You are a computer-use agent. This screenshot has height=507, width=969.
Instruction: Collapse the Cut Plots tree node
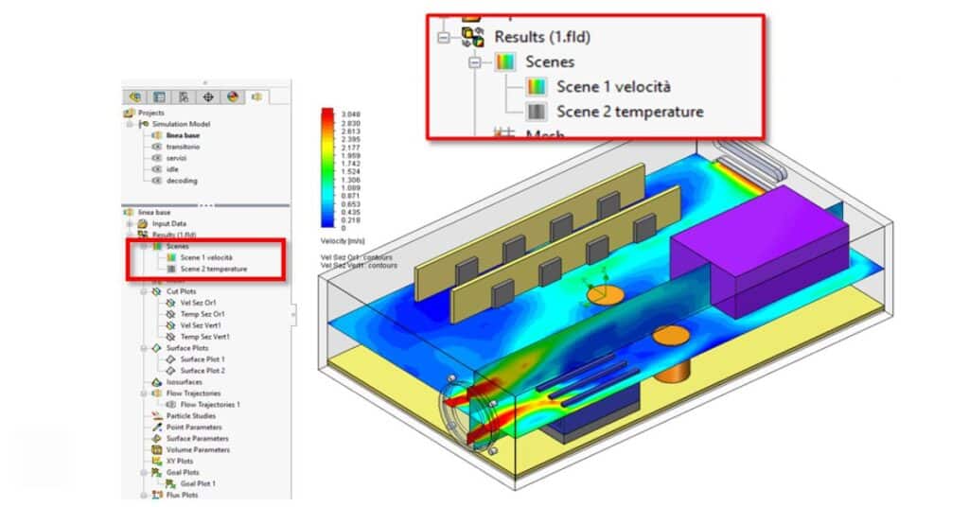pyautogui.click(x=144, y=291)
